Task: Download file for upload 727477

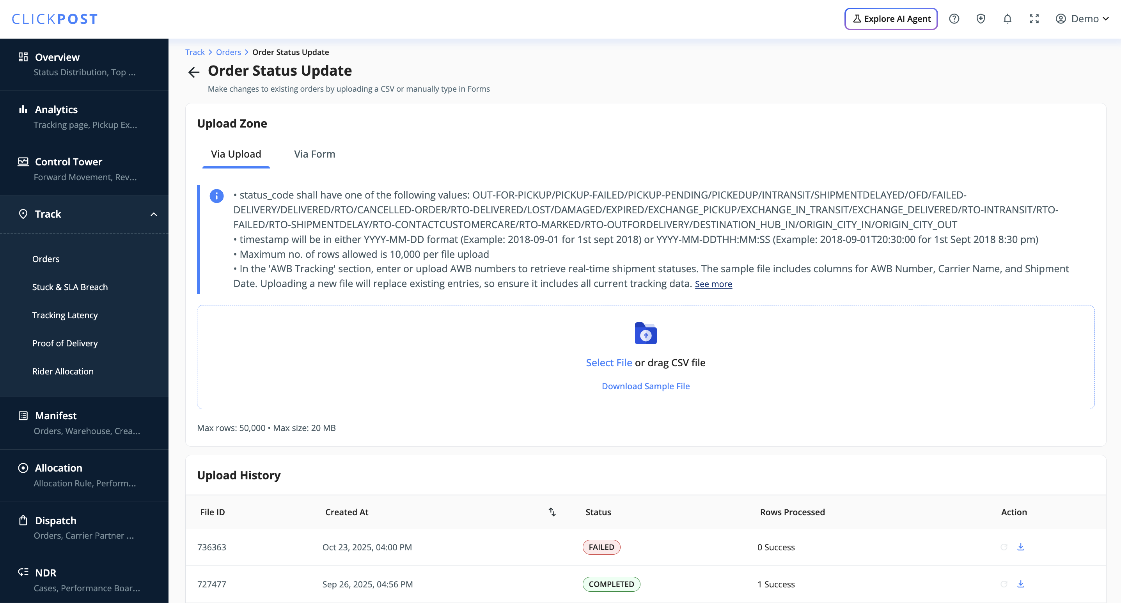Action: pyautogui.click(x=1020, y=584)
